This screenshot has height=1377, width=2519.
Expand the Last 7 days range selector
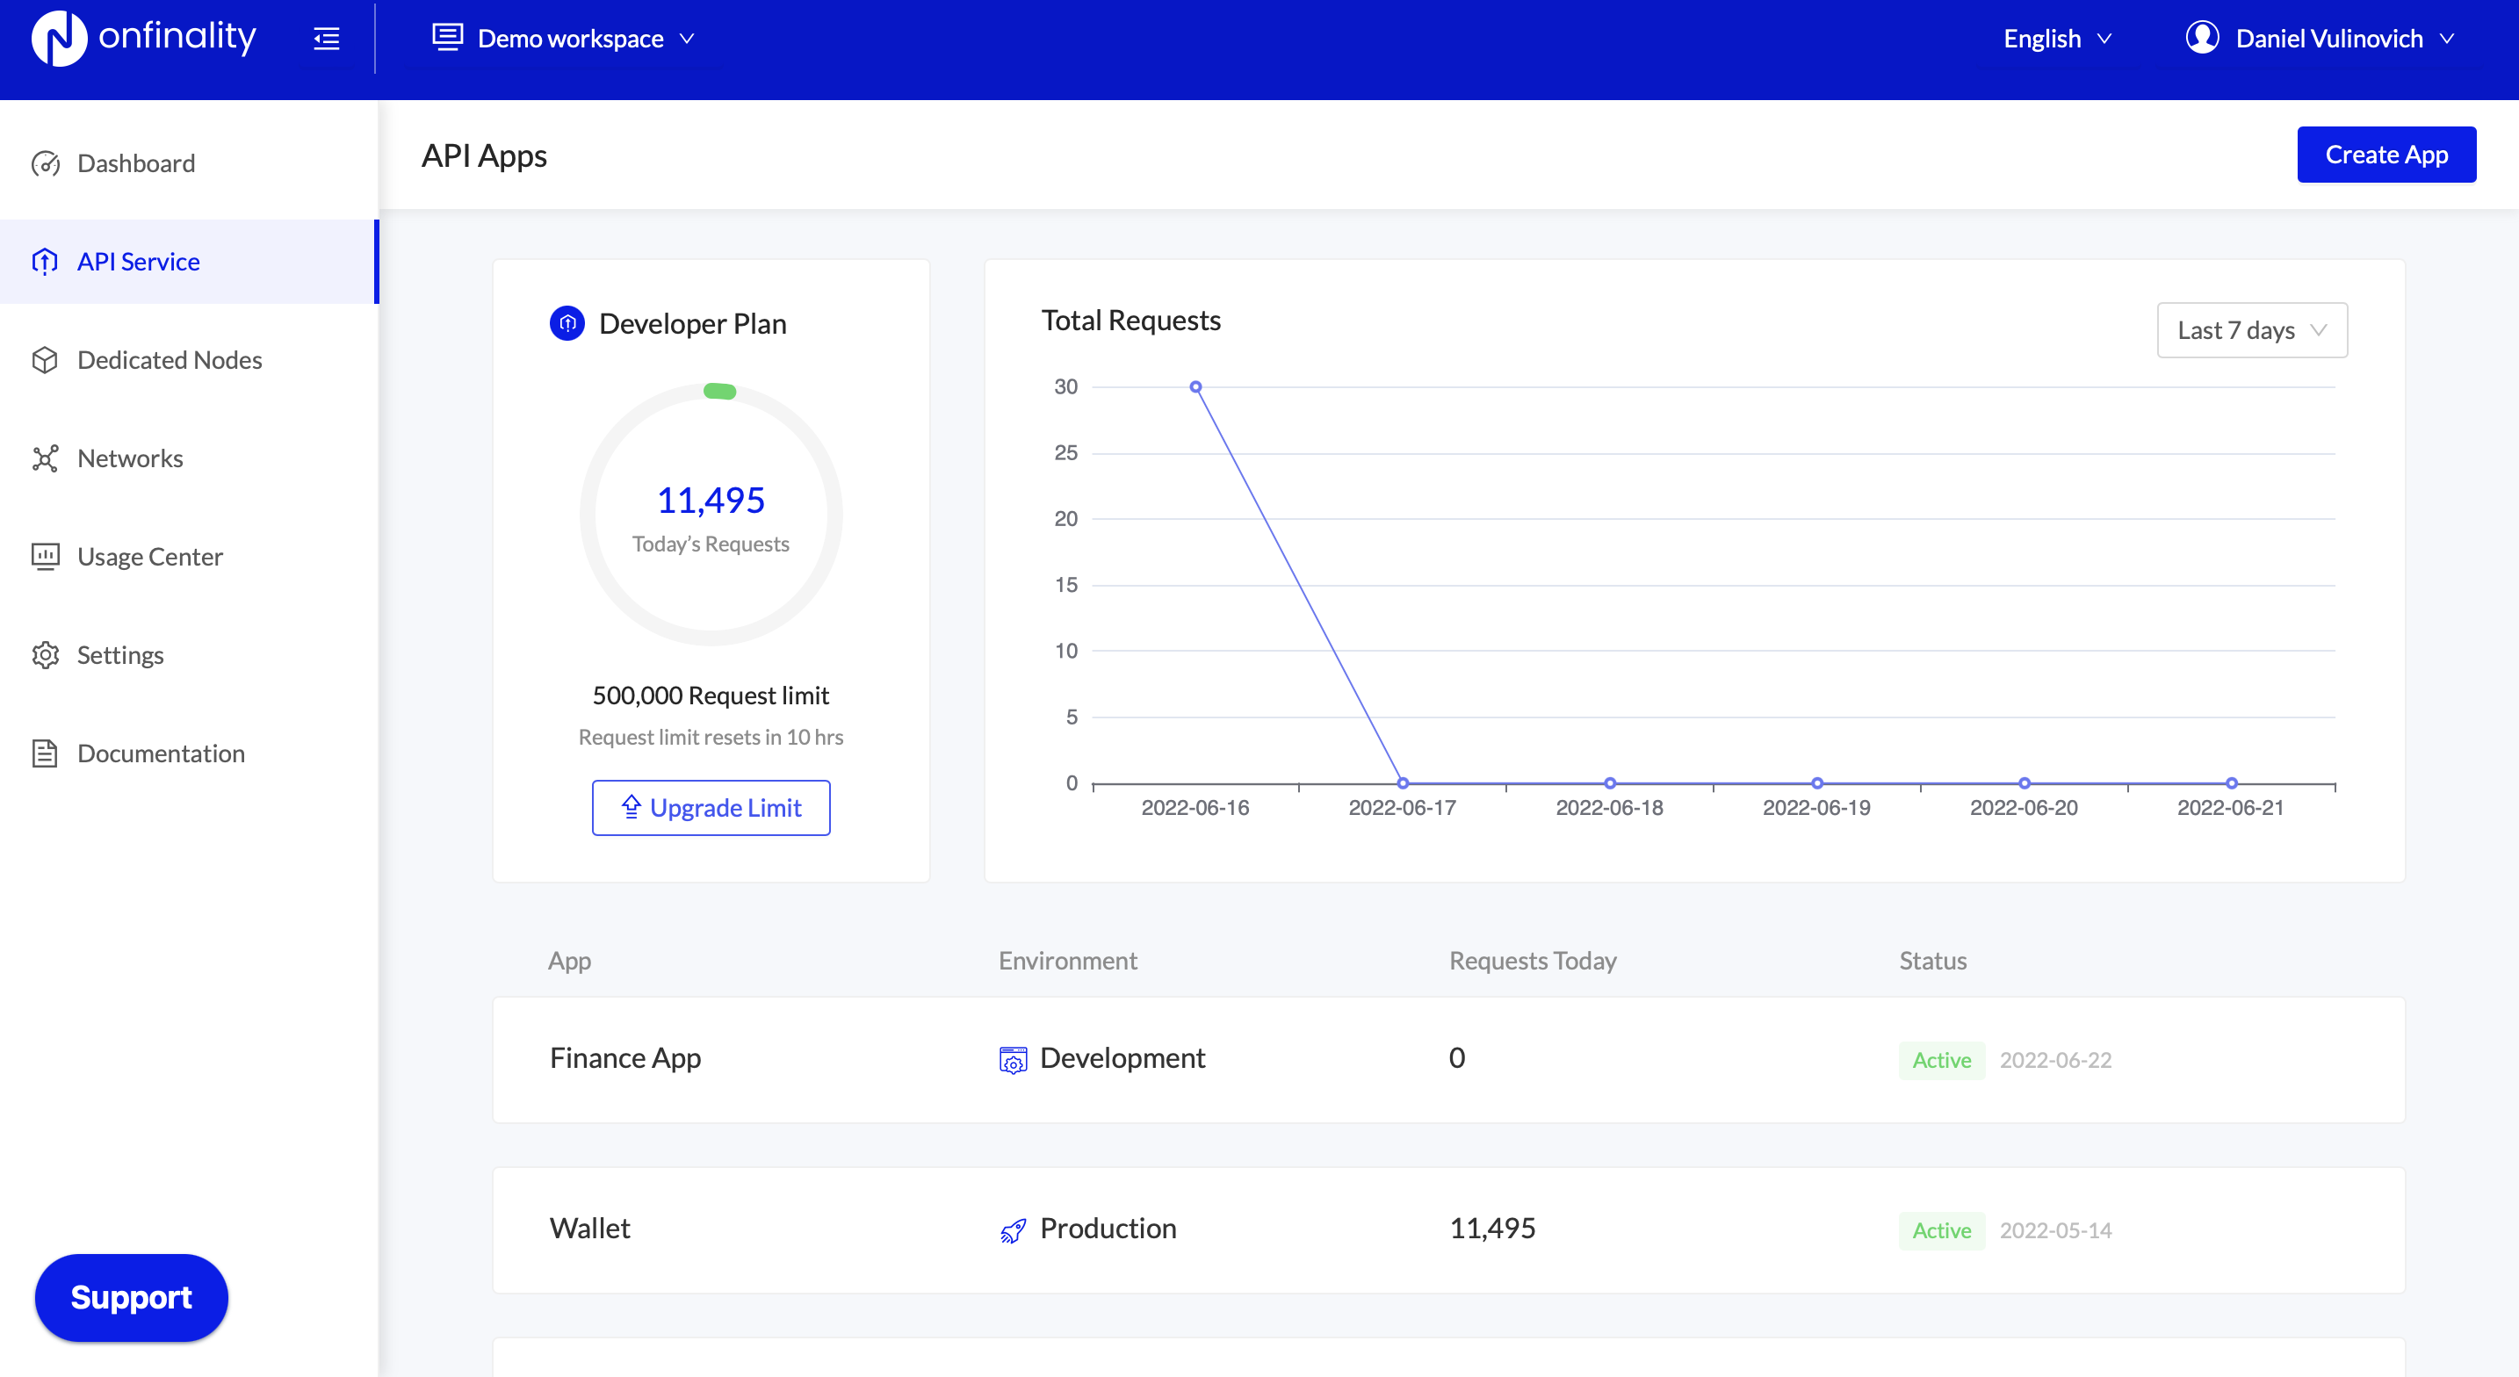point(2251,330)
